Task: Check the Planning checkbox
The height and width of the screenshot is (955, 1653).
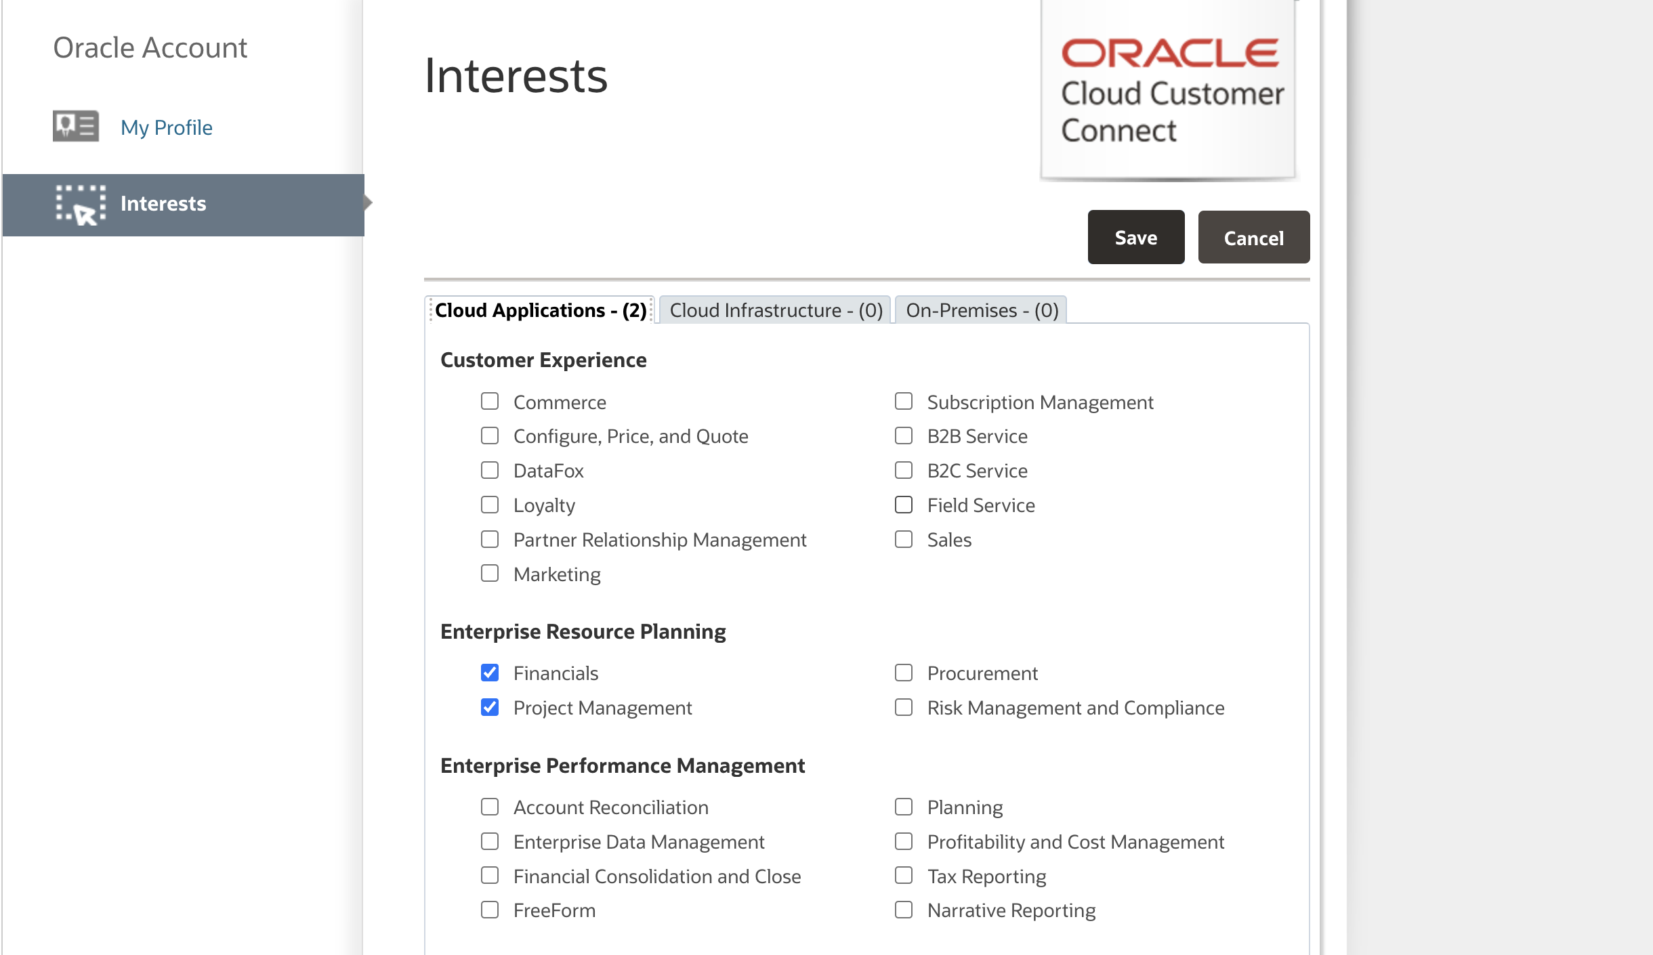Action: pos(904,807)
